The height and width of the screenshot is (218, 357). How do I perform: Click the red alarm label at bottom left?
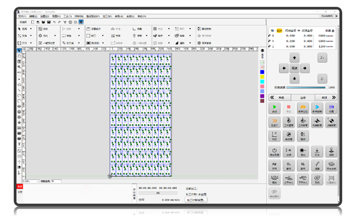click(x=20, y=187)
